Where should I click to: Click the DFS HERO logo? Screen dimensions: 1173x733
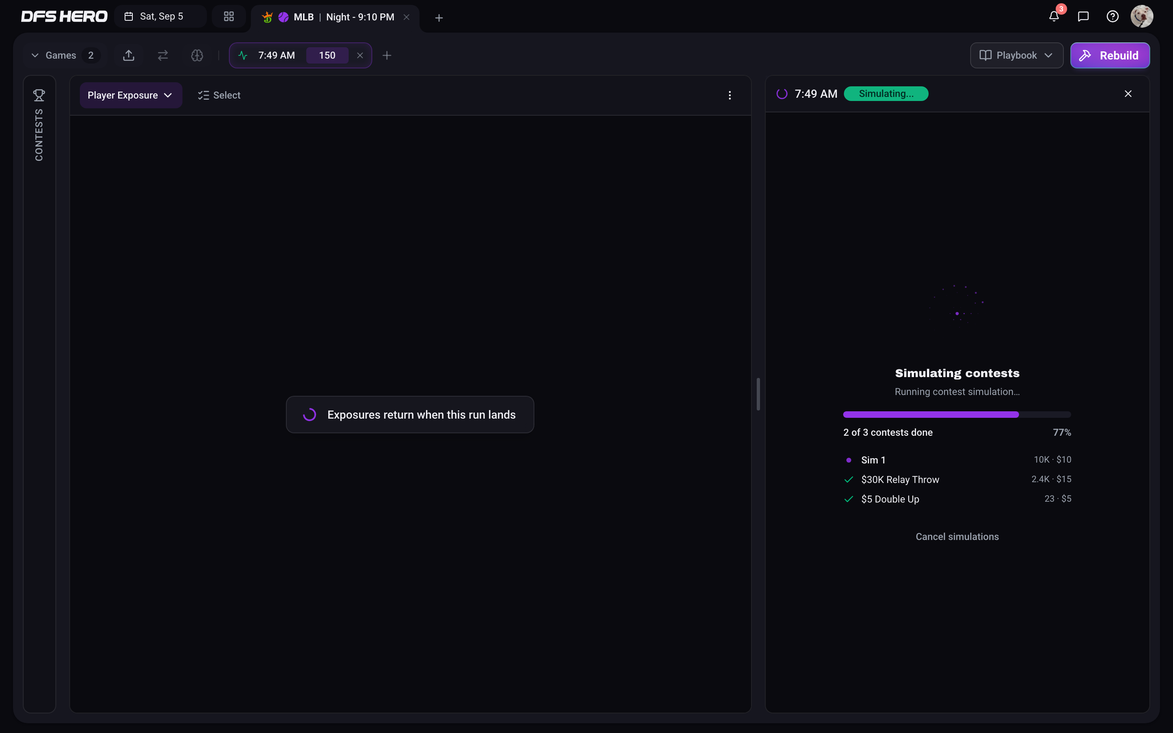(64, 16)
